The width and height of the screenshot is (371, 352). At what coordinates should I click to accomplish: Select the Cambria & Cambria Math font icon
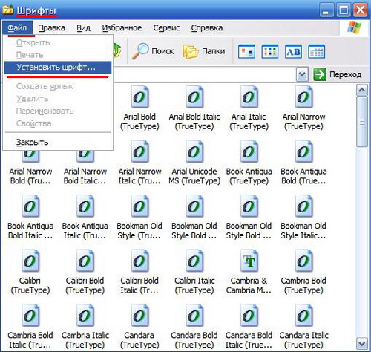pos(249,261)
